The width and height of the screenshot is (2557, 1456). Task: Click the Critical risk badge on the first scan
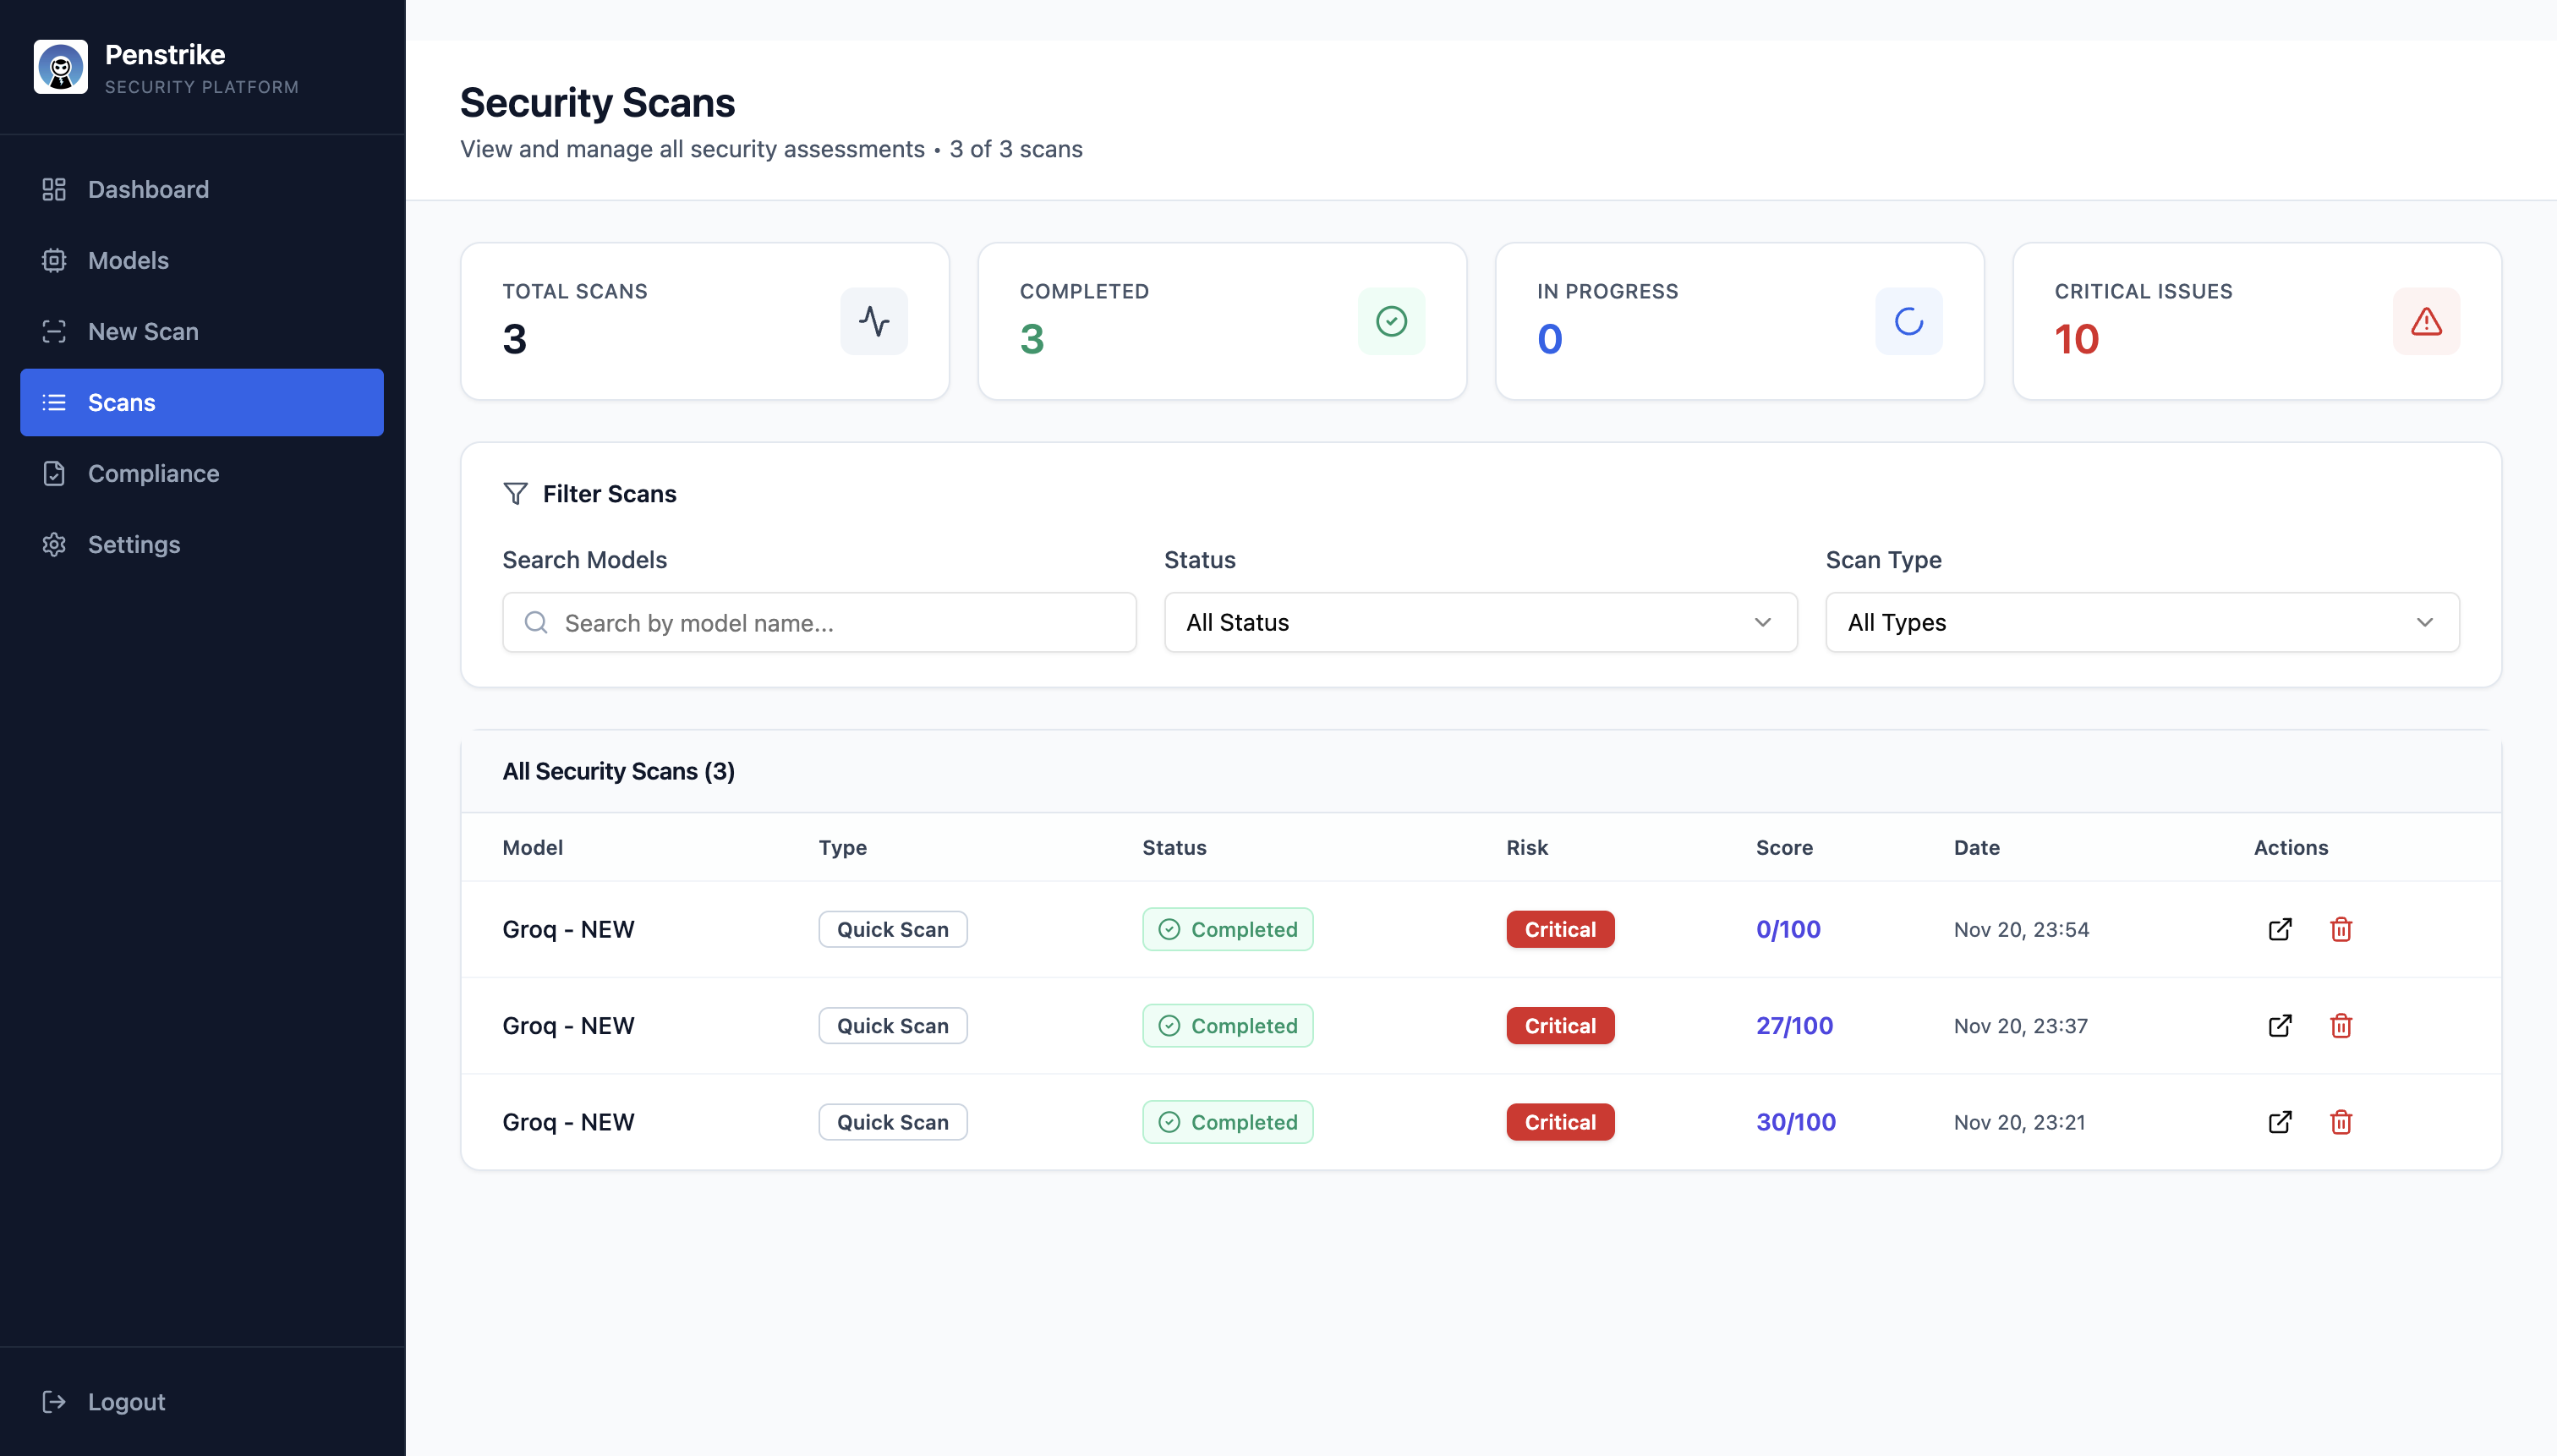[1559, 929]
